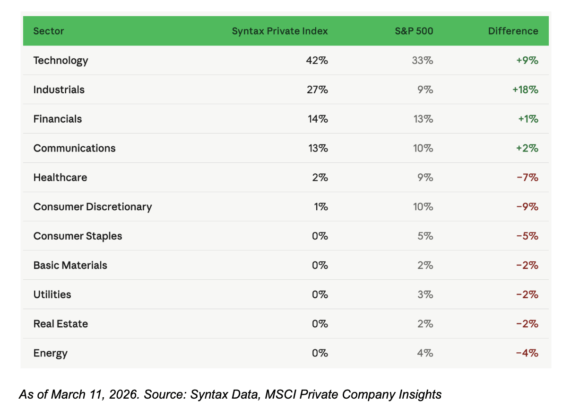This screenshot has height=410, width=588.
Task: Click the Sector column header
Action: tap(49, 31)
